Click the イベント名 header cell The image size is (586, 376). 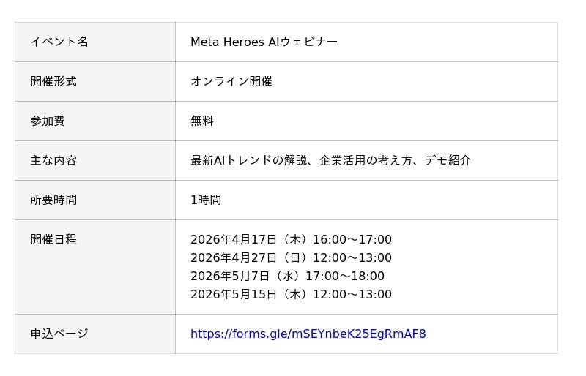(x=59, y=42)
